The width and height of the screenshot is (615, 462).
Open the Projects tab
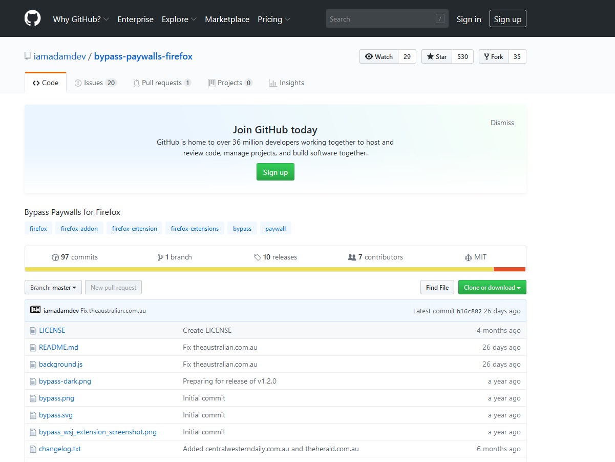tap(230, 83)
